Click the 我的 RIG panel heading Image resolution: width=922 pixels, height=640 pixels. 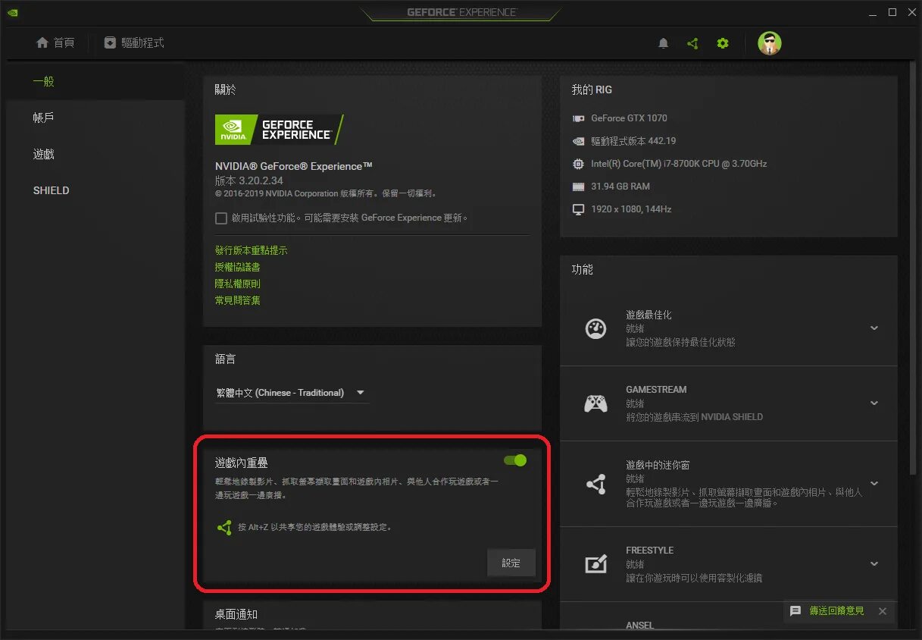click(592, 89)
